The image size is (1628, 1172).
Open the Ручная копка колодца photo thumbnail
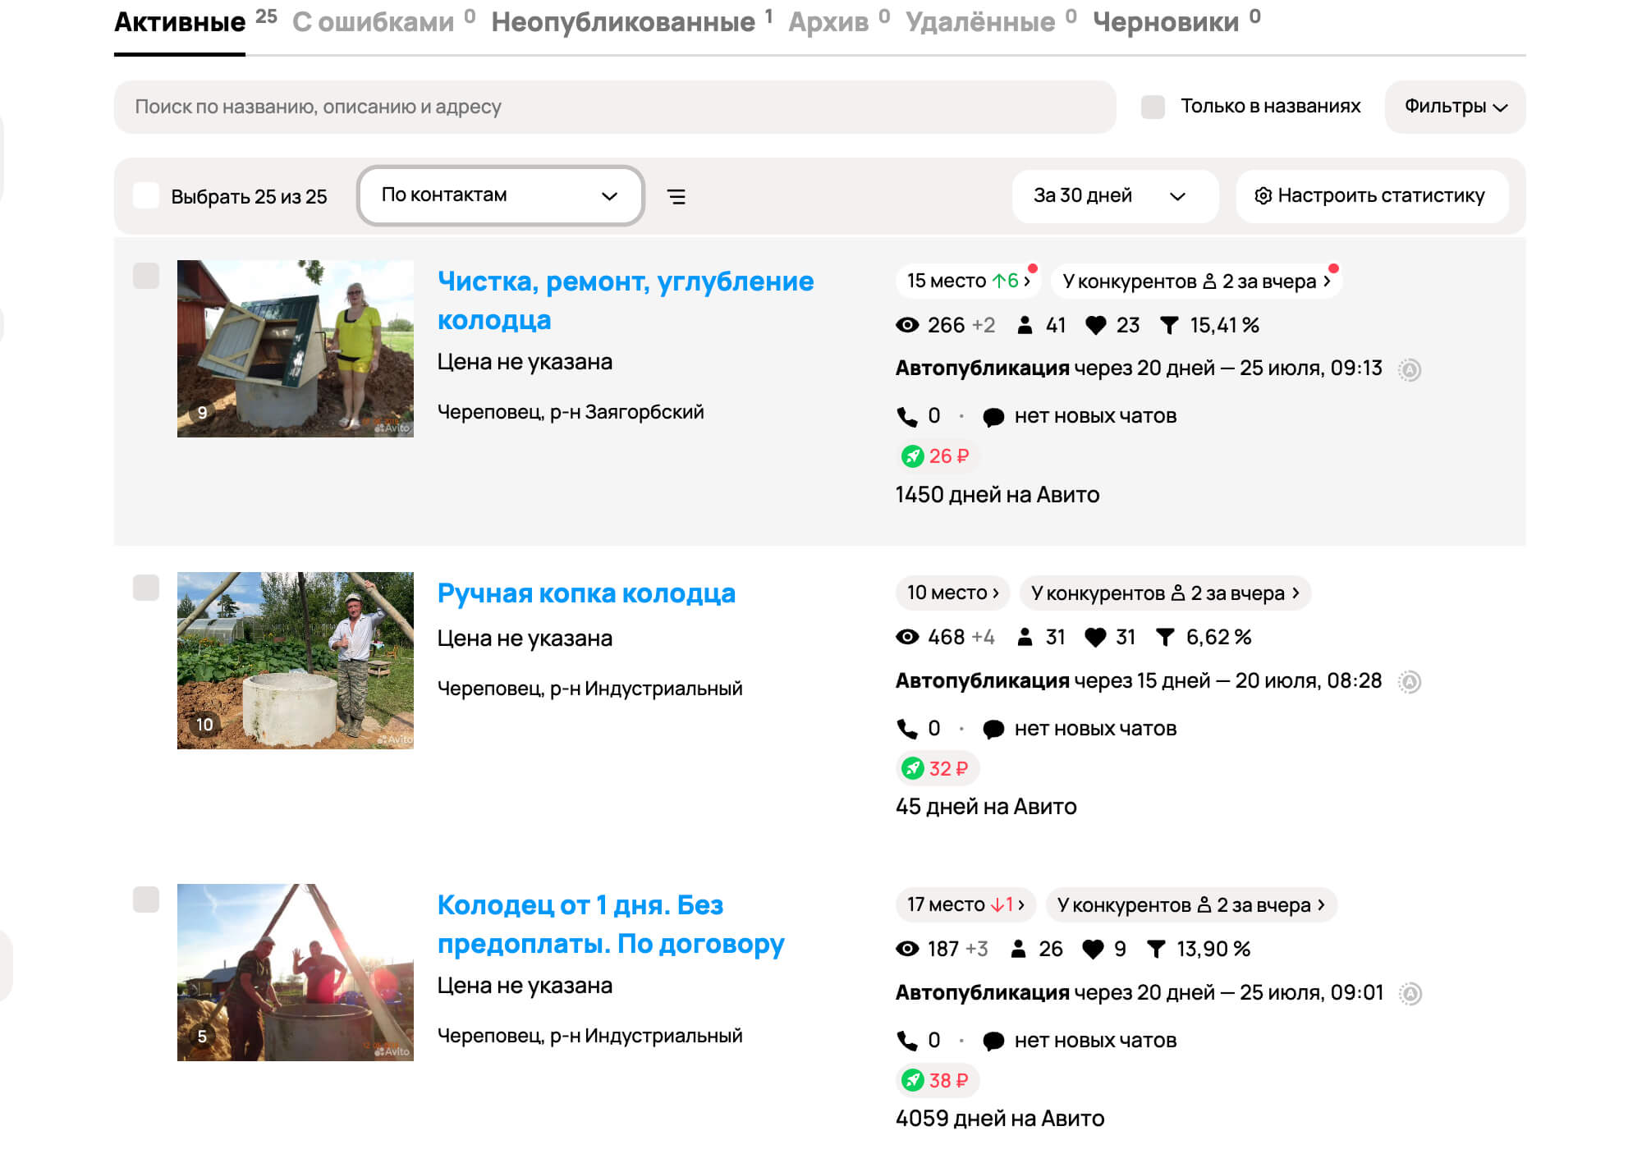point(296,661)
